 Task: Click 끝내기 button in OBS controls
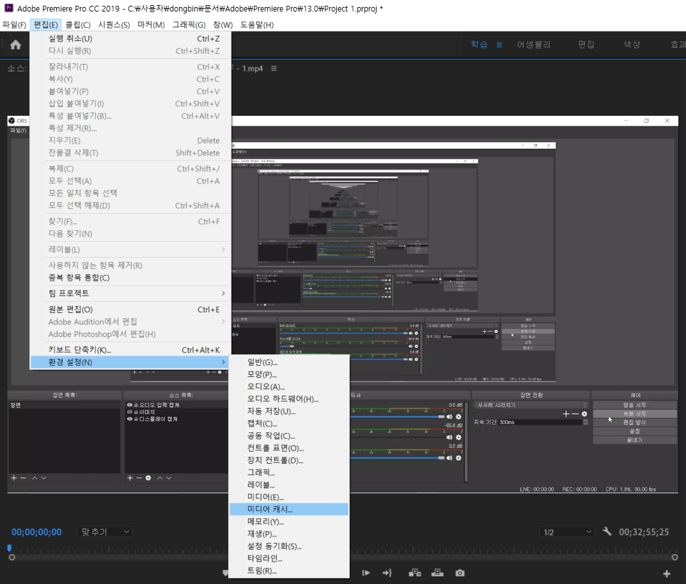coord(635,440)
